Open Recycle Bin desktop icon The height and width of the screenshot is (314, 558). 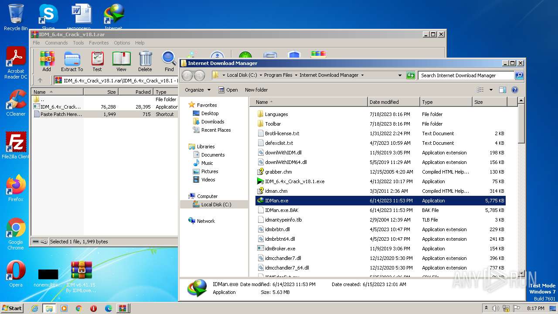tap(16, 17)
